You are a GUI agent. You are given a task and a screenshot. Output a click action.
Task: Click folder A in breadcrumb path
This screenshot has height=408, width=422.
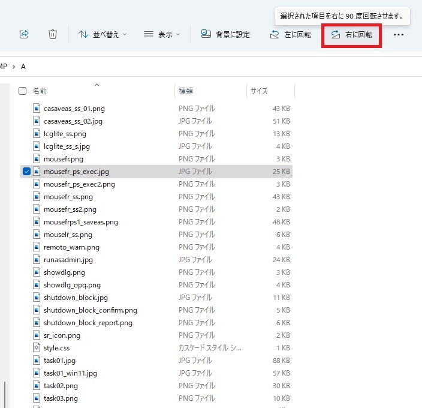tap(23, 67)
